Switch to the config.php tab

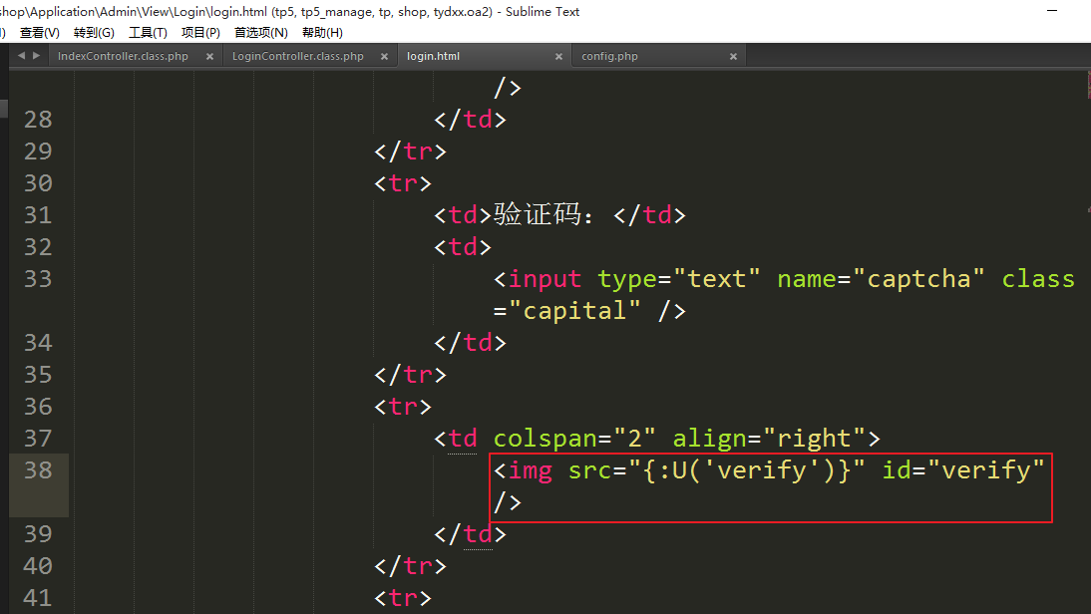[x=609, y=57]
